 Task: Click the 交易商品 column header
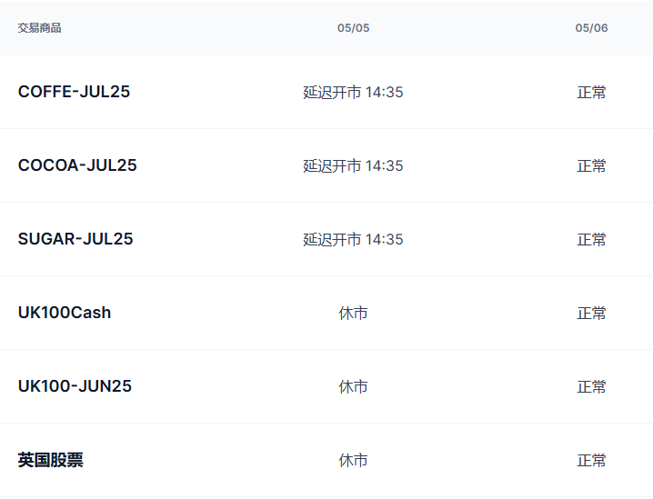[x=40, y=28]
